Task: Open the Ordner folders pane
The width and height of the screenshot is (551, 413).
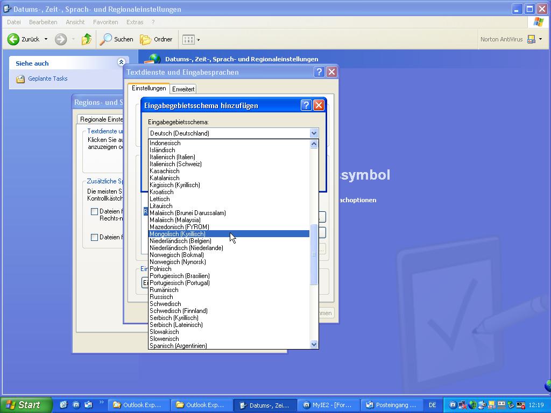Action: tap(157, 39)
